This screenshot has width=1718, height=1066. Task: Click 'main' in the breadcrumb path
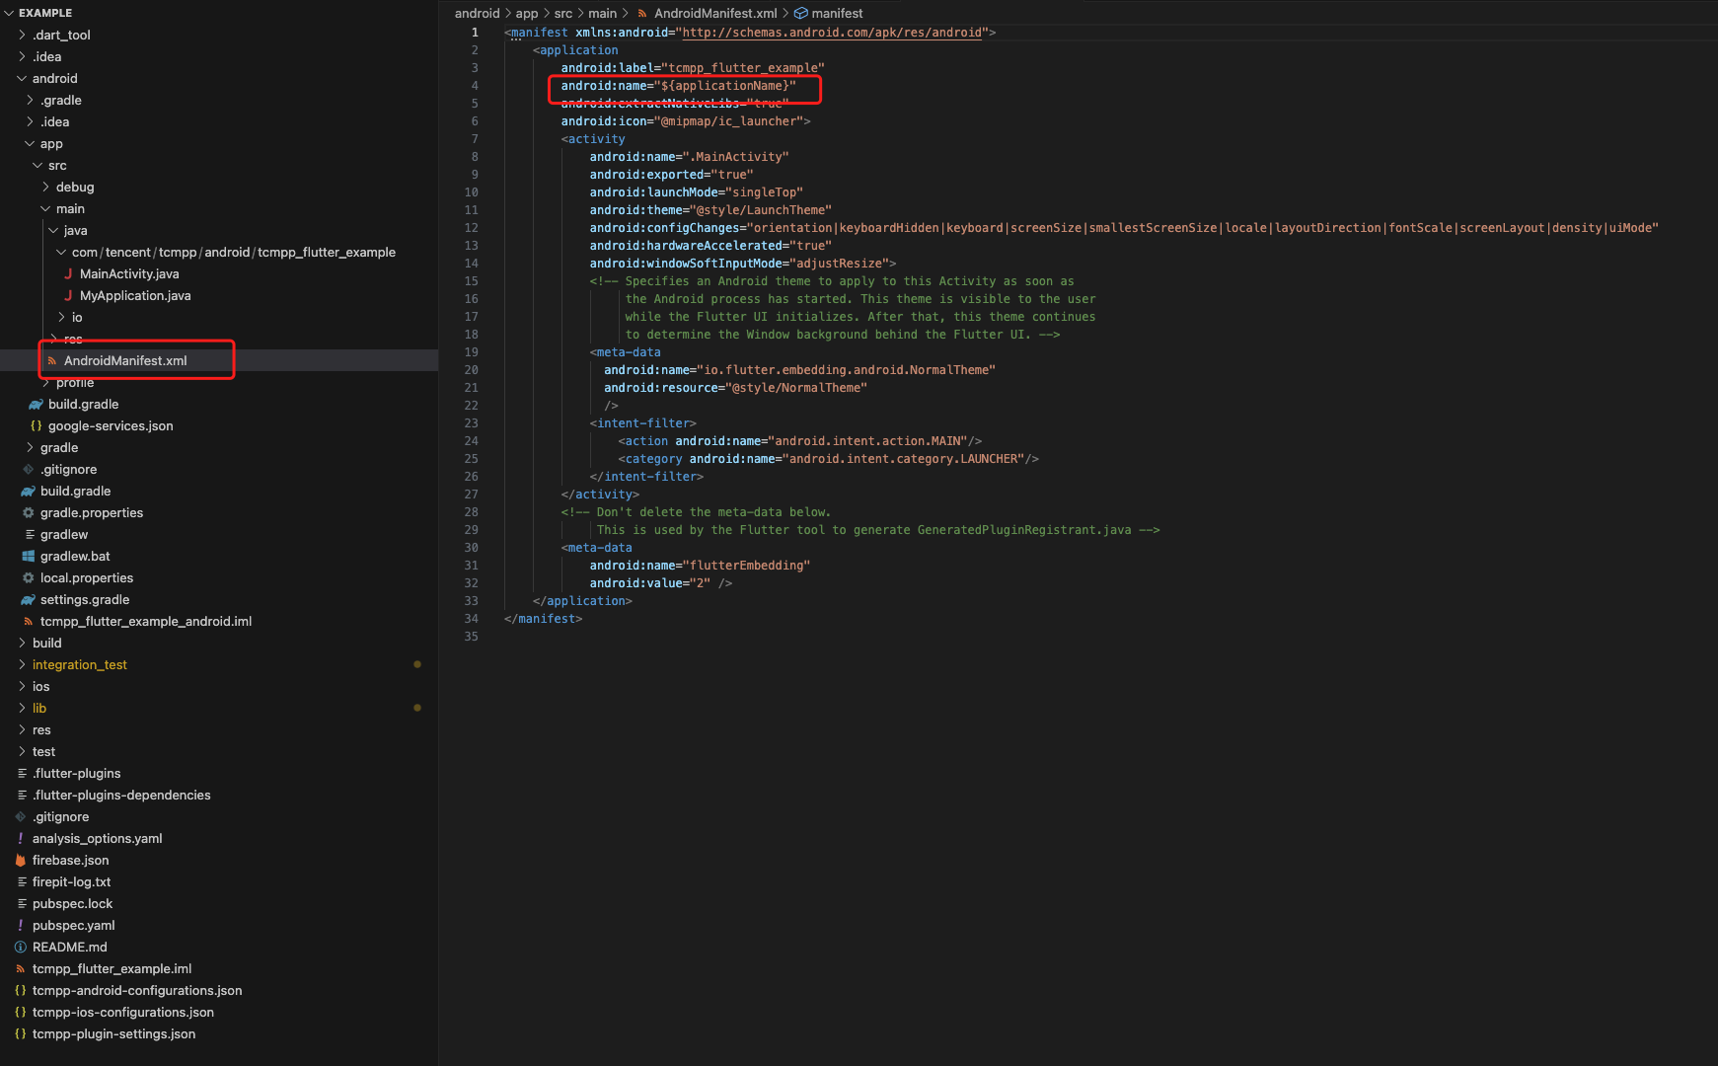603,13
